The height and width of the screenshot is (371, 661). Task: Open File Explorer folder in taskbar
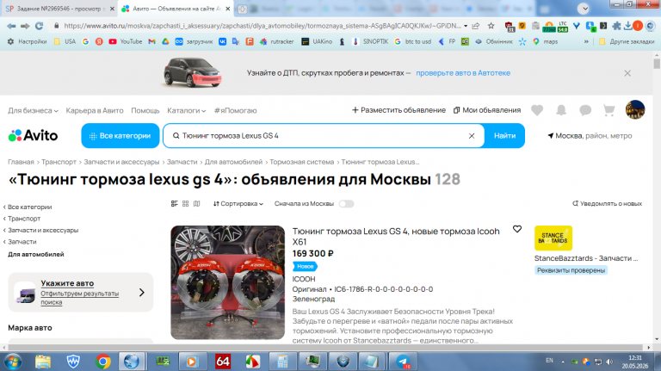(43, 362)
